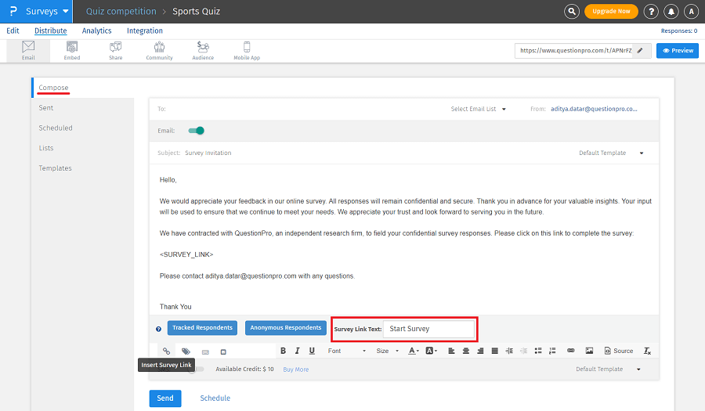Open the help question mark icon
This screenshot has width=705, height=411.
coord(651,12)
